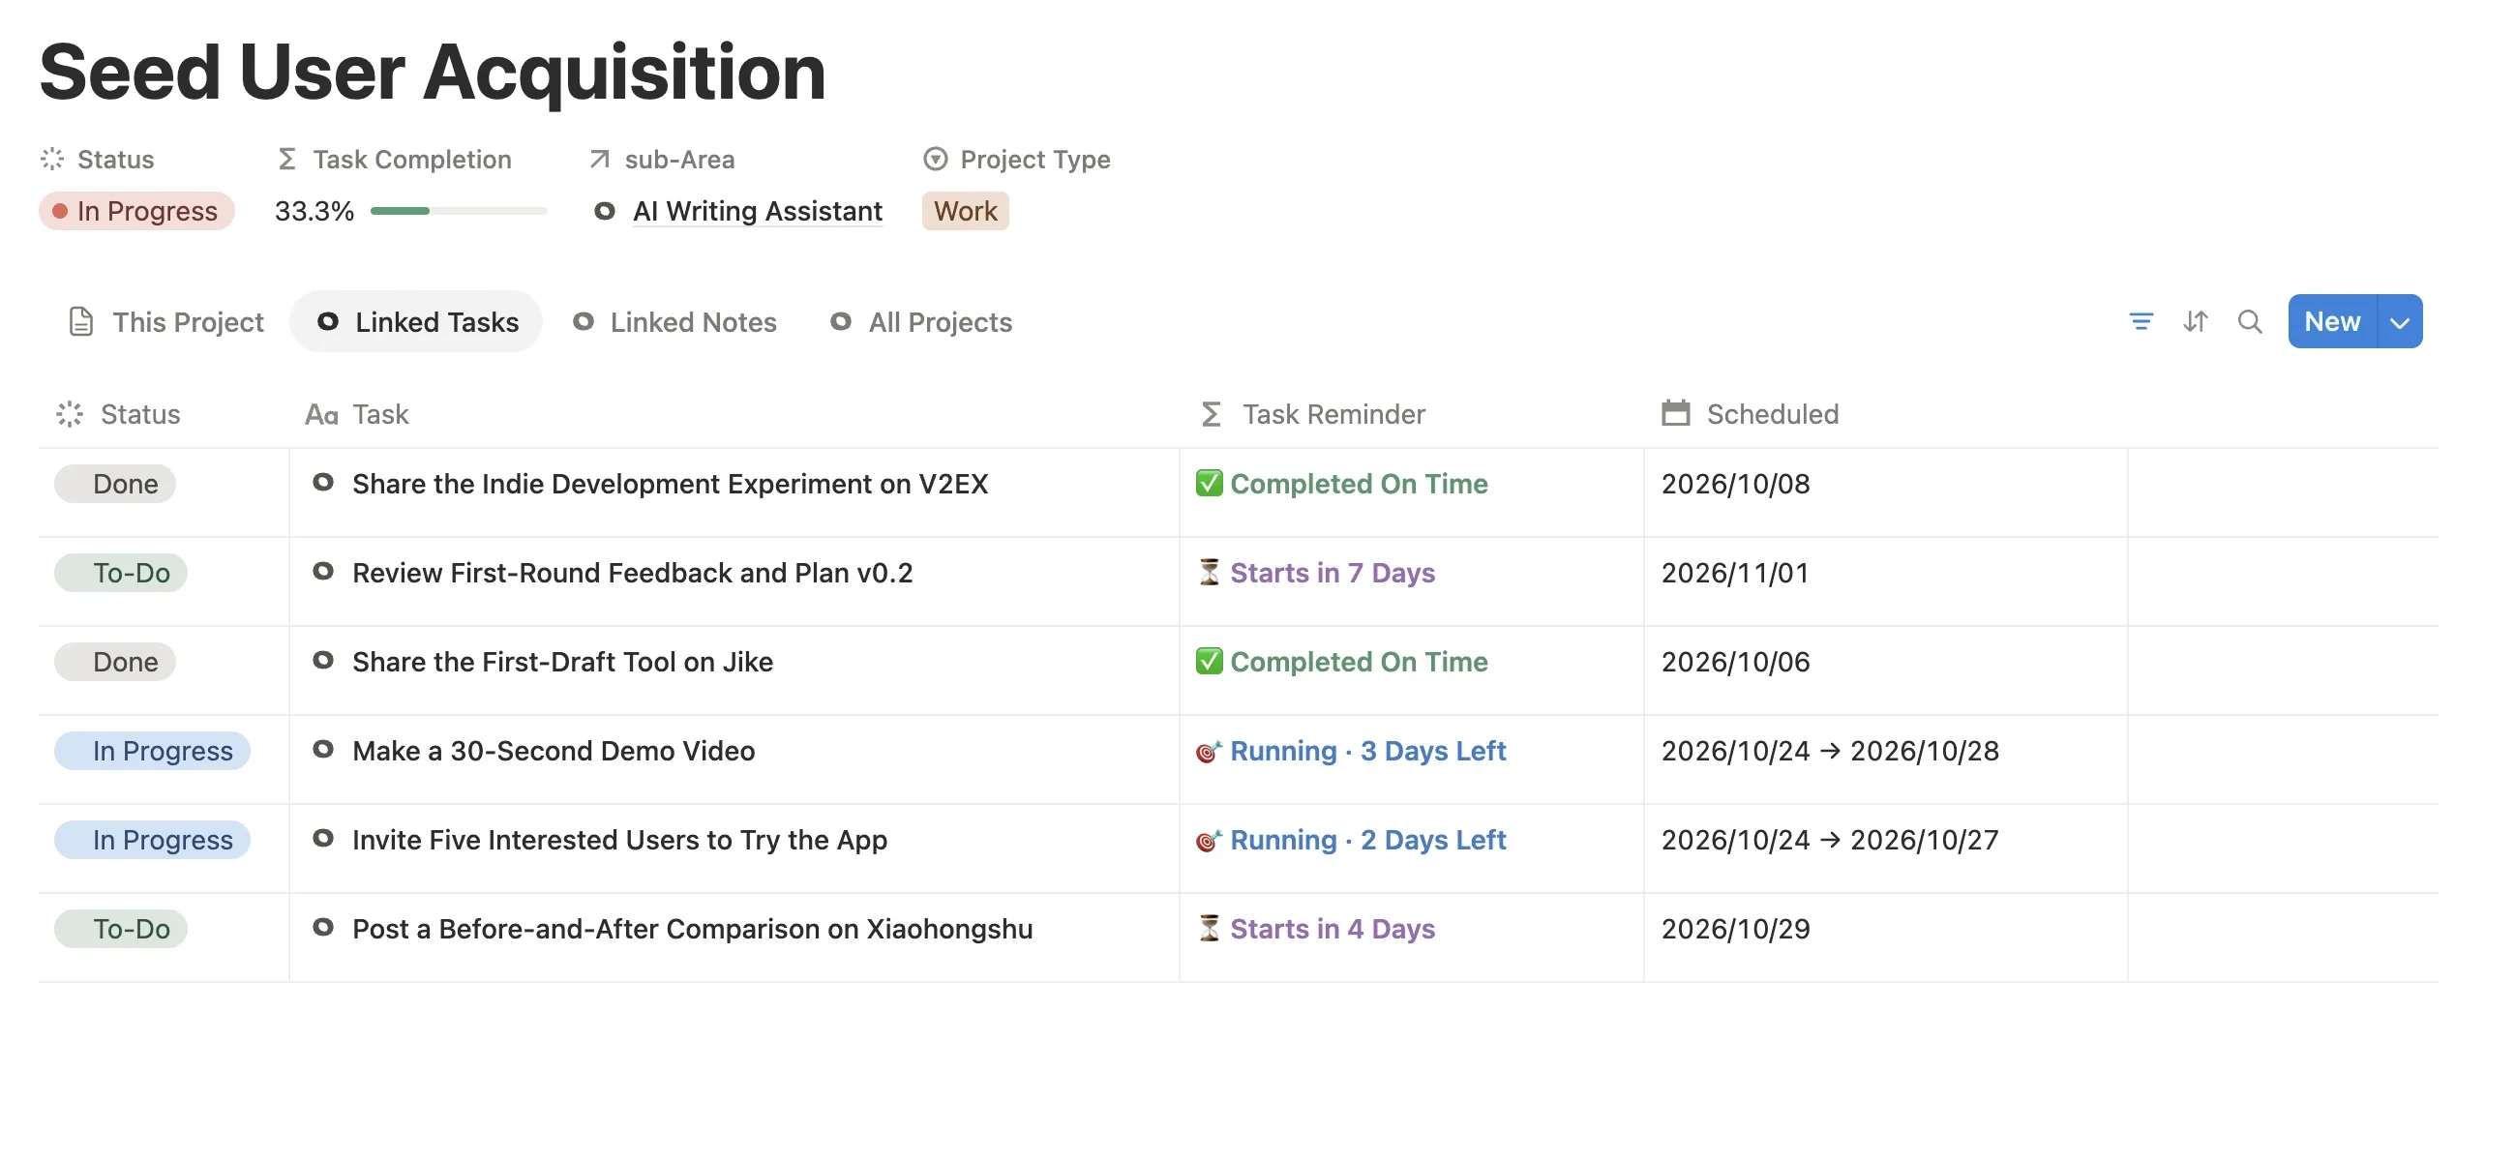Open the filter icon in database toolbar
Image resolution: width=2516 pixels, height=1161 pixels.
2140,321
